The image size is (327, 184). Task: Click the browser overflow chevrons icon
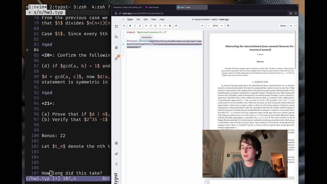coord(296,13)
